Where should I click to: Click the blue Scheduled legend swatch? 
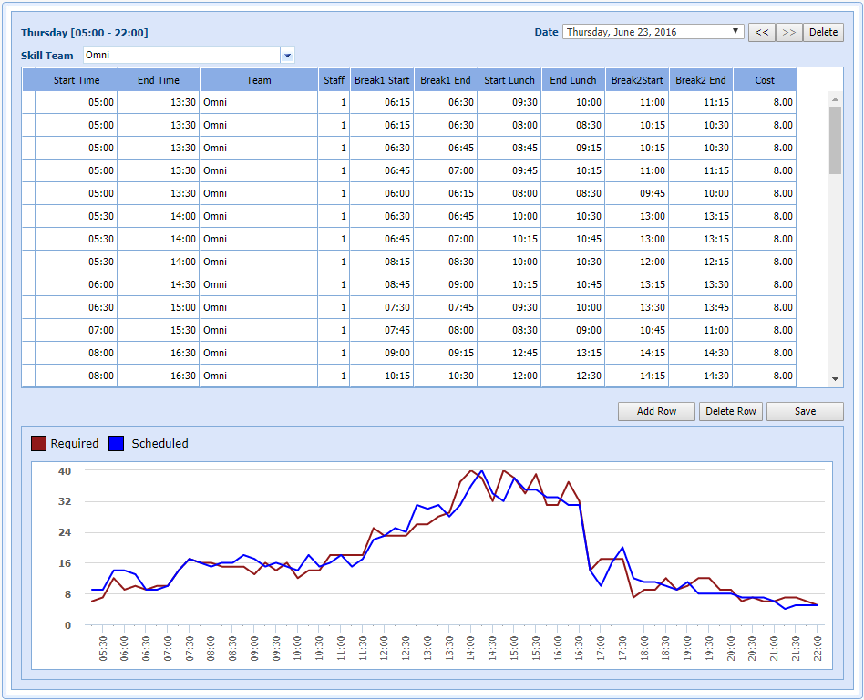pos(116,444)
